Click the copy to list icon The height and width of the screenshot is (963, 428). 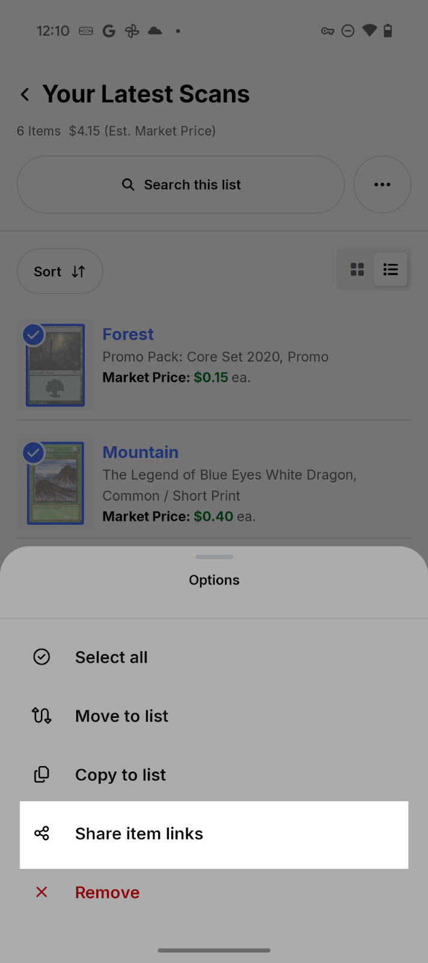click(x=41, y=775)
